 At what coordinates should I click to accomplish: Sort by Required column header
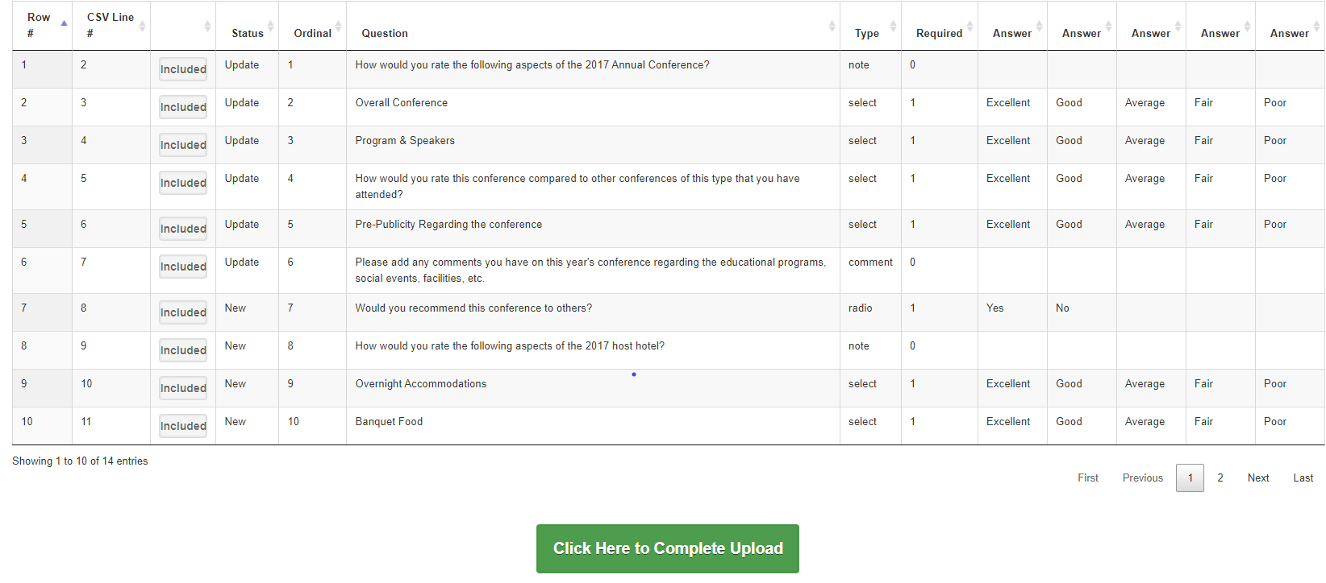[939, 33]
